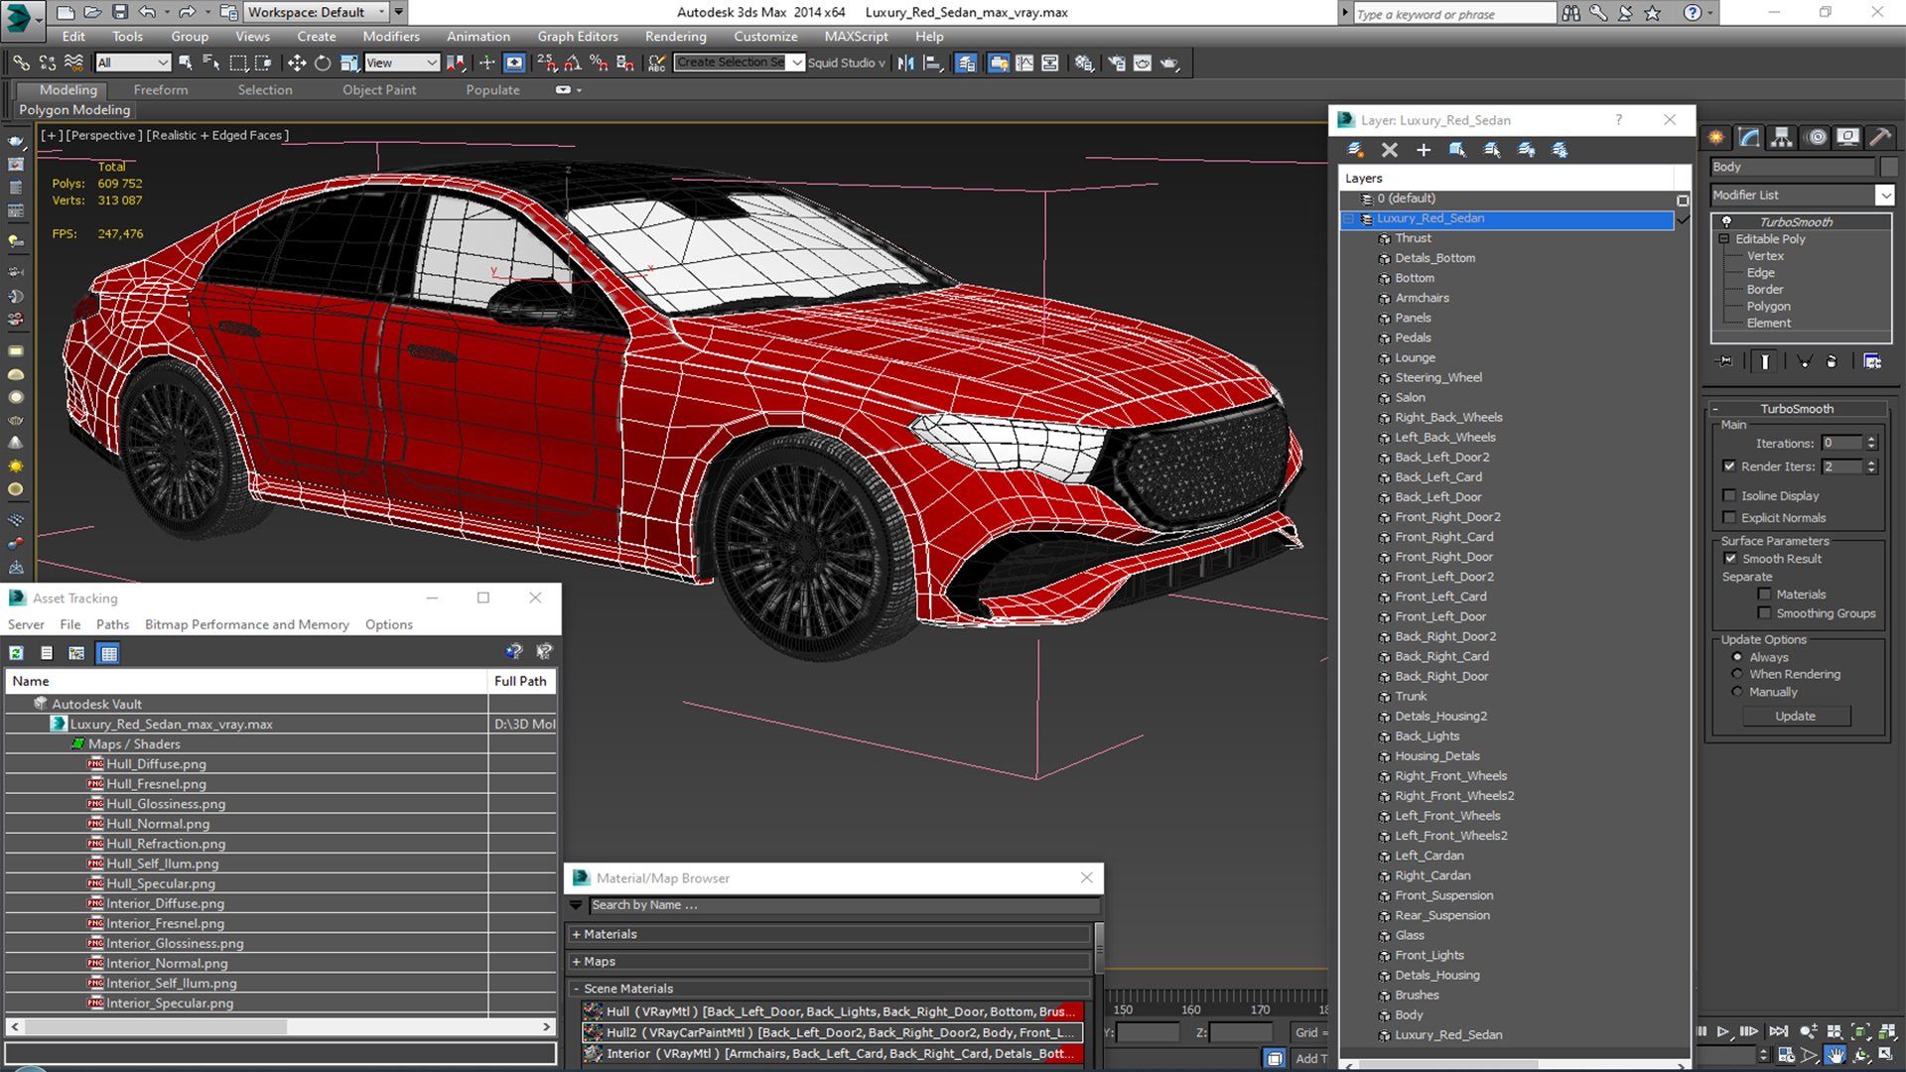The width and height of the screenshot is (1906, 1072).
Task: Open the Modifiers menu
Action: (x=391, y=37)
